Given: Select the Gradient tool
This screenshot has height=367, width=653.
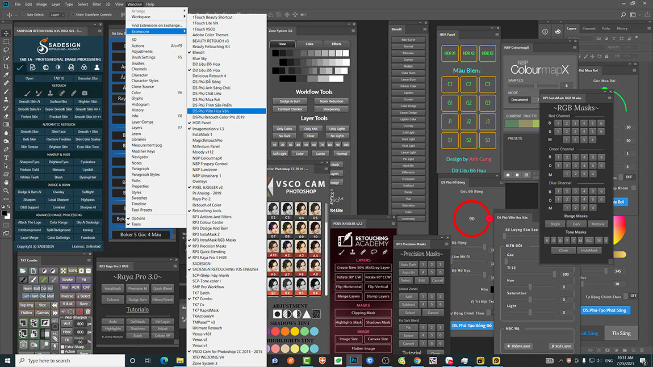Looking at the screenshot, I should [x=6, y=124].
